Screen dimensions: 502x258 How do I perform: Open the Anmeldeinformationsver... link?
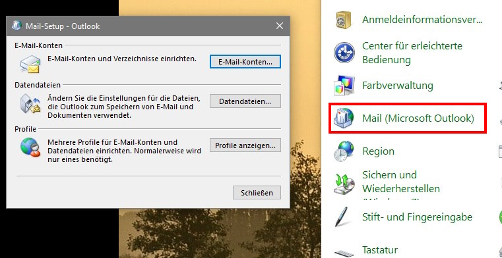tap(422, 20)
